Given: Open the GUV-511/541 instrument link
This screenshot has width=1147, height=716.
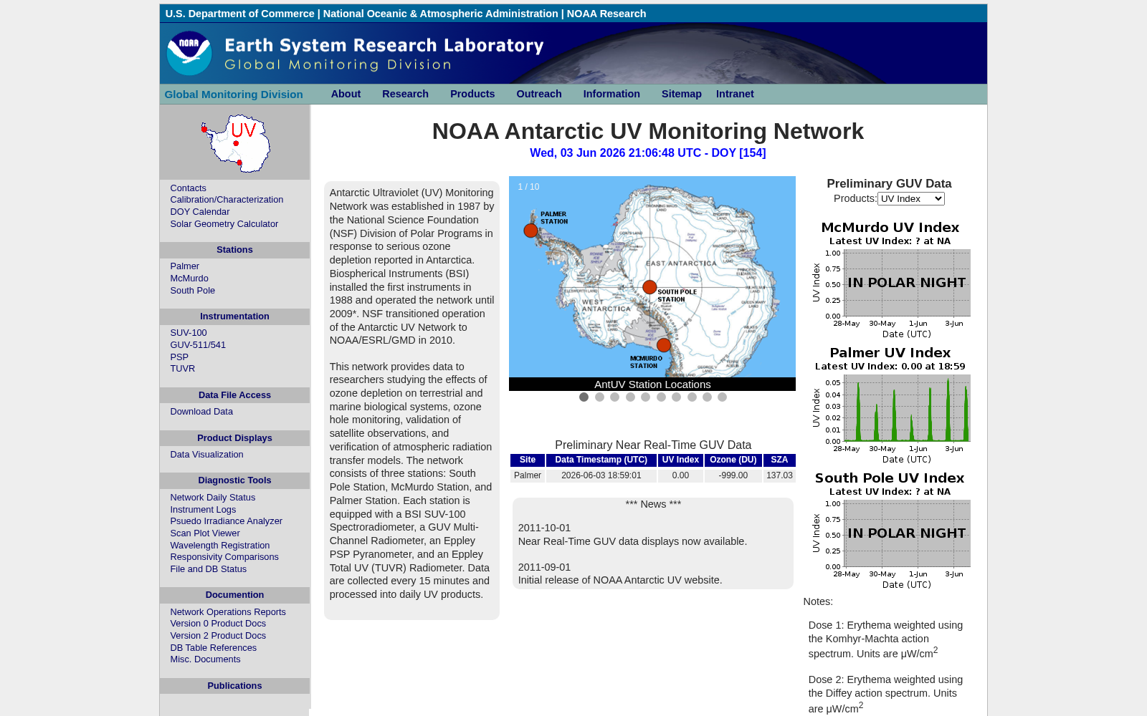Looking at the screenshot, I should [198, 345].
